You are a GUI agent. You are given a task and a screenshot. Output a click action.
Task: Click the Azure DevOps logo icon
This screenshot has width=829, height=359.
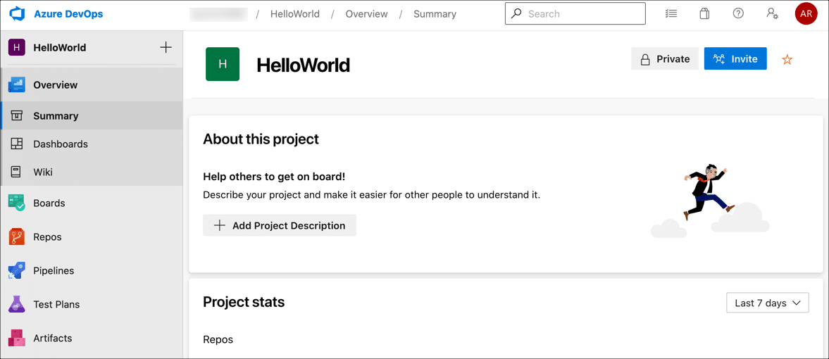(x=18, y=14)
